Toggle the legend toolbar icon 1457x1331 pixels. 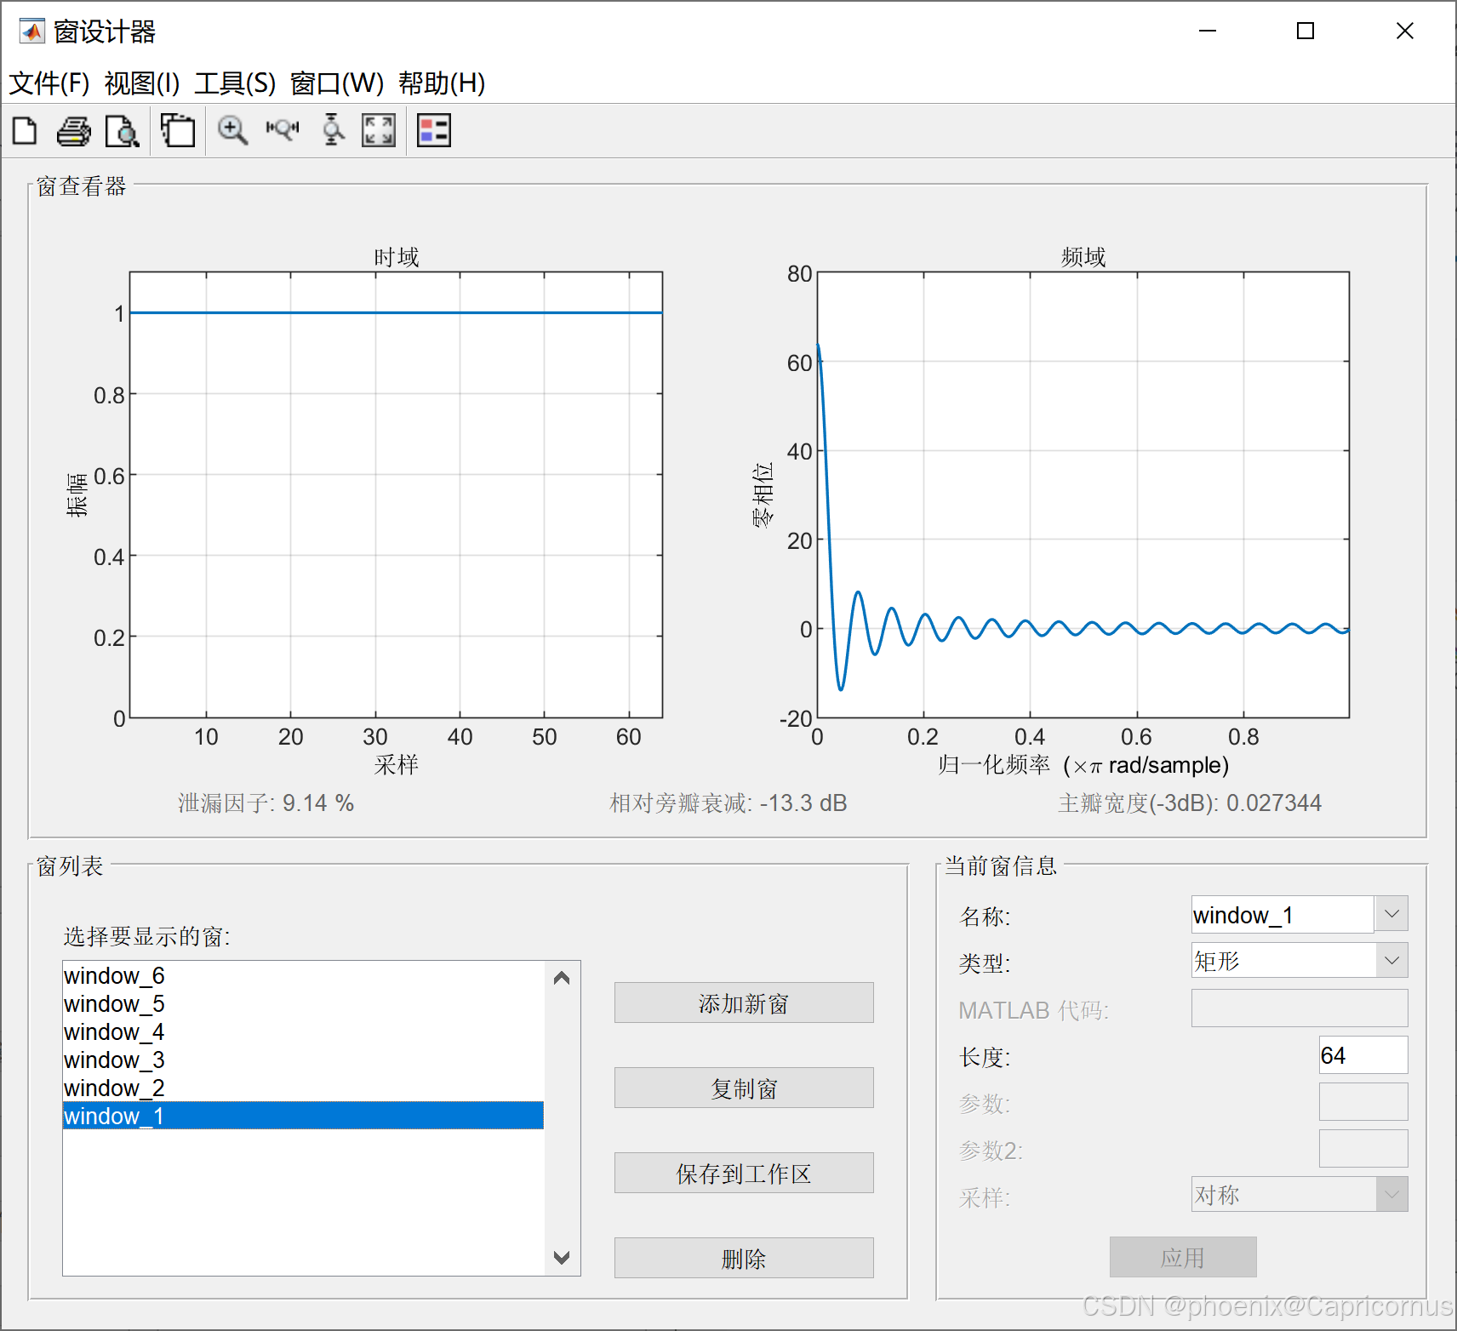coord(434,131)
